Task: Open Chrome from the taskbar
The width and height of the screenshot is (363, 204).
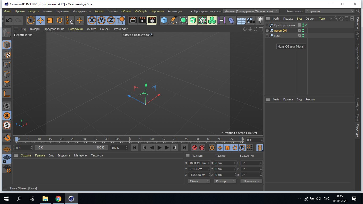Action: point(58,198)
